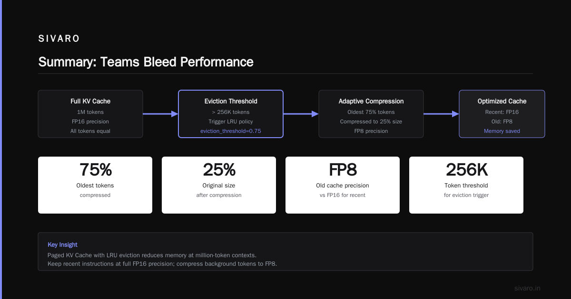The width and height of the screenshot is (571, 299).
Task: Select the 75% Oldest tokens card
Action: point(95,185)
